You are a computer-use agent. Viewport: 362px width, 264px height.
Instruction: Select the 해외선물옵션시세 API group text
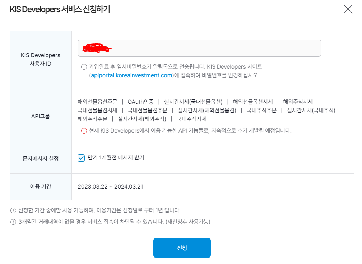(253, 102)
